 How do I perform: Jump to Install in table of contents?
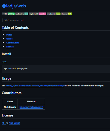coord(9,35)
